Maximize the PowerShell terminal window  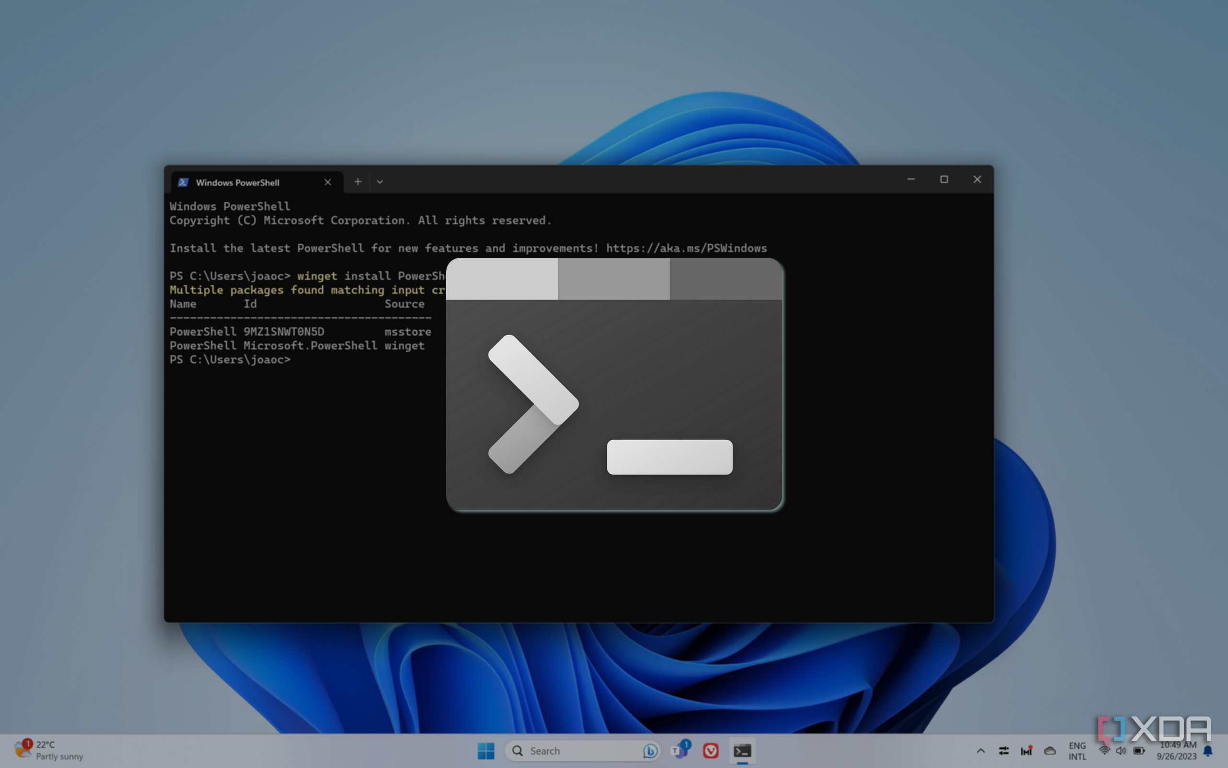944,180
